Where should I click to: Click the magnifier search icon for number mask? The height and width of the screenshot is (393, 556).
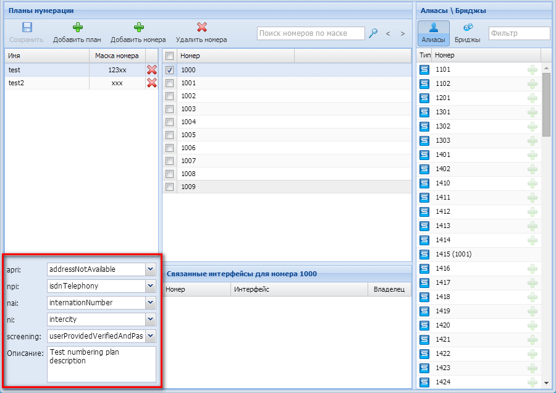click(373, 33)
